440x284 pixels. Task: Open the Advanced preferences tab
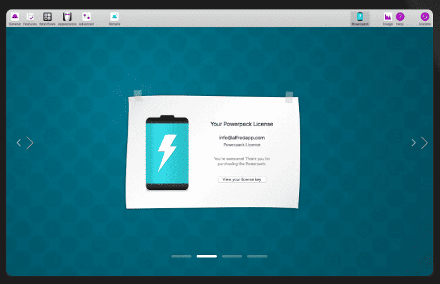tap(87, 19)
